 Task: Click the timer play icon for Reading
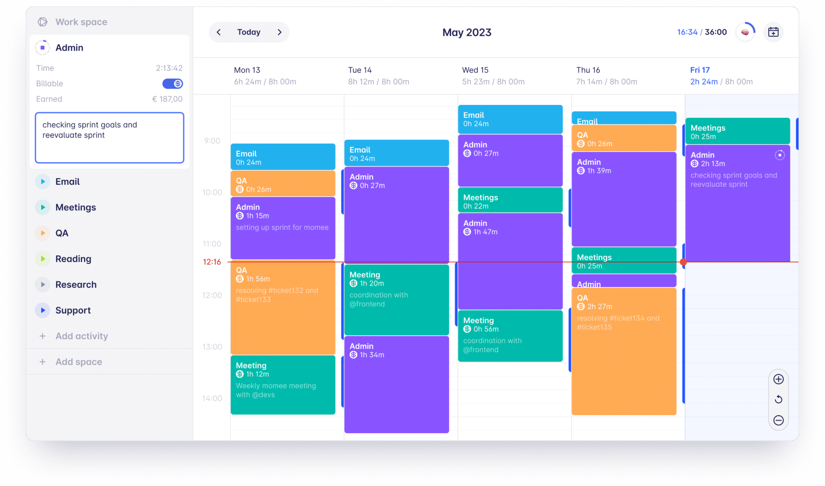pyautogui.click(x=44, y=259)
